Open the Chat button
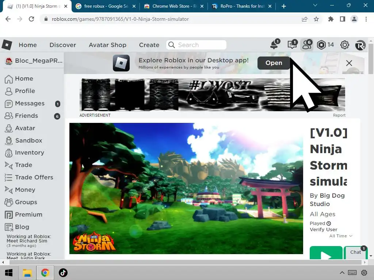This screenshot has height=280, width=374. [x=355, y=252]
